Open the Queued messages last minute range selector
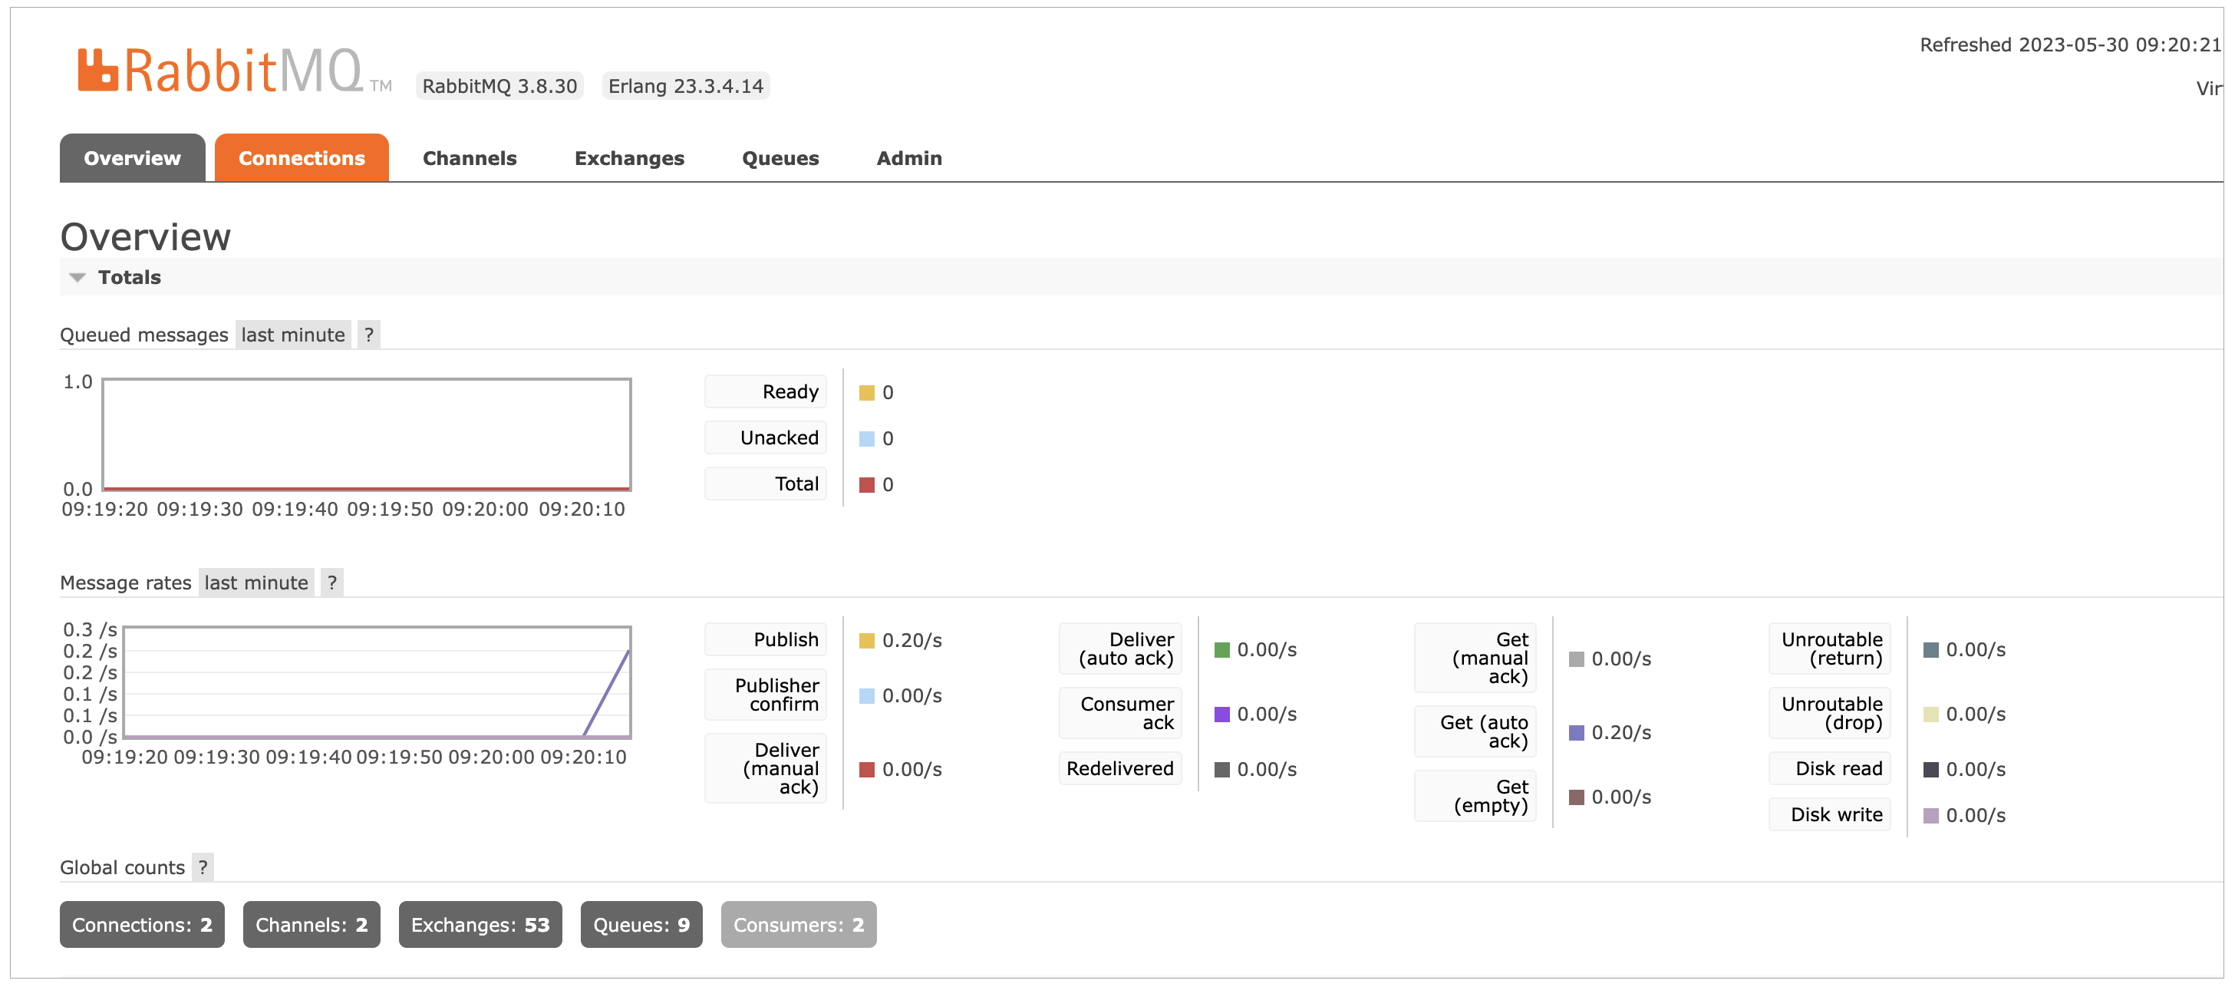The width and height of the screenshot is (2235, 987). [292, 335]
